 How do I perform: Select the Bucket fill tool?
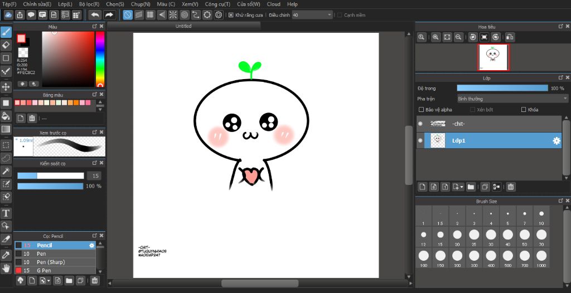[6, 116]
